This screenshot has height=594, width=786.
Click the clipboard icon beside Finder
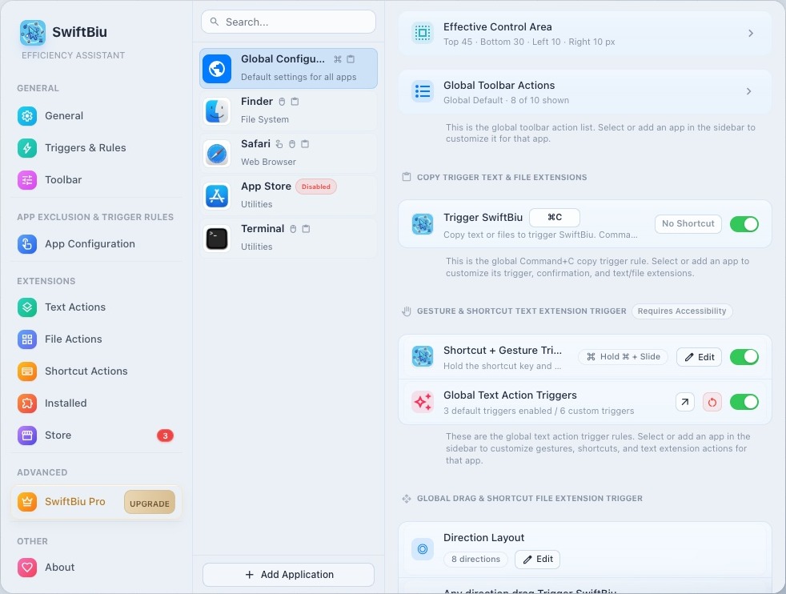[x=295, y=102]
